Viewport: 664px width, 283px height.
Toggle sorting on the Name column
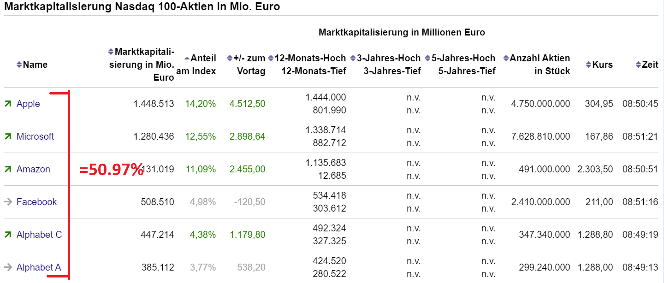tap(19, 65)
